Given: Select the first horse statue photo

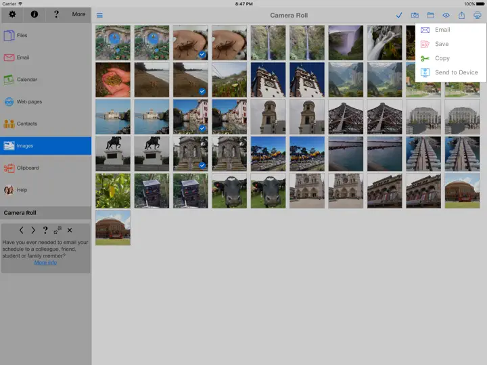Looking at the screenshot, I should [113, 154].
